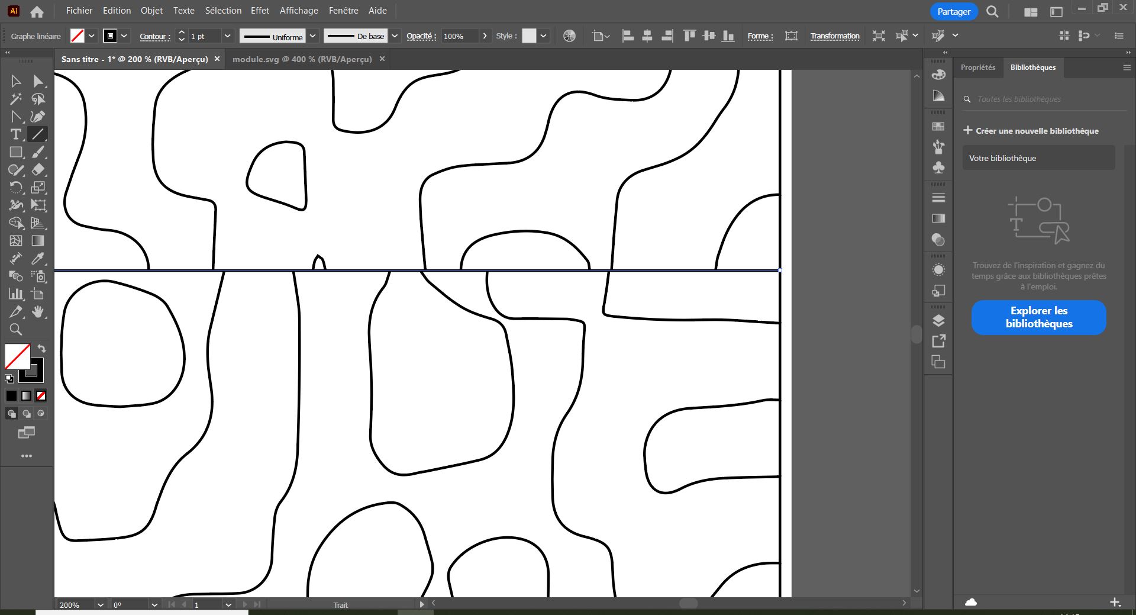Open the fill color dropdown arrow
Screen dimensions: 1136x615
pos(92,36)
